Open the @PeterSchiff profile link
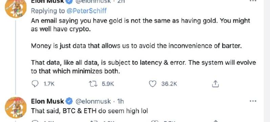Viewport: 270px width, 122px height. pyautogui.click(x=86, y=11)
